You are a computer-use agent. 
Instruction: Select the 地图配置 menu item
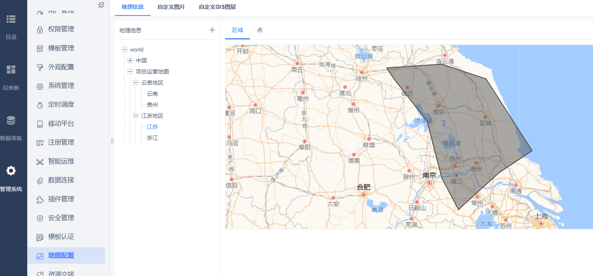[x=66, y=255]
